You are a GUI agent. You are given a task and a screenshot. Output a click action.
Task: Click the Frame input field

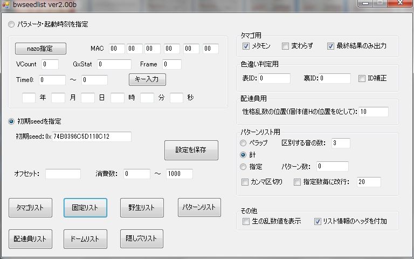(172, 64)
